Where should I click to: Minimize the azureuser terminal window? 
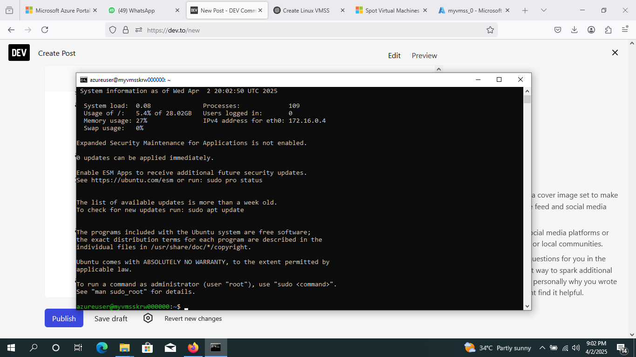coord(478,79)
